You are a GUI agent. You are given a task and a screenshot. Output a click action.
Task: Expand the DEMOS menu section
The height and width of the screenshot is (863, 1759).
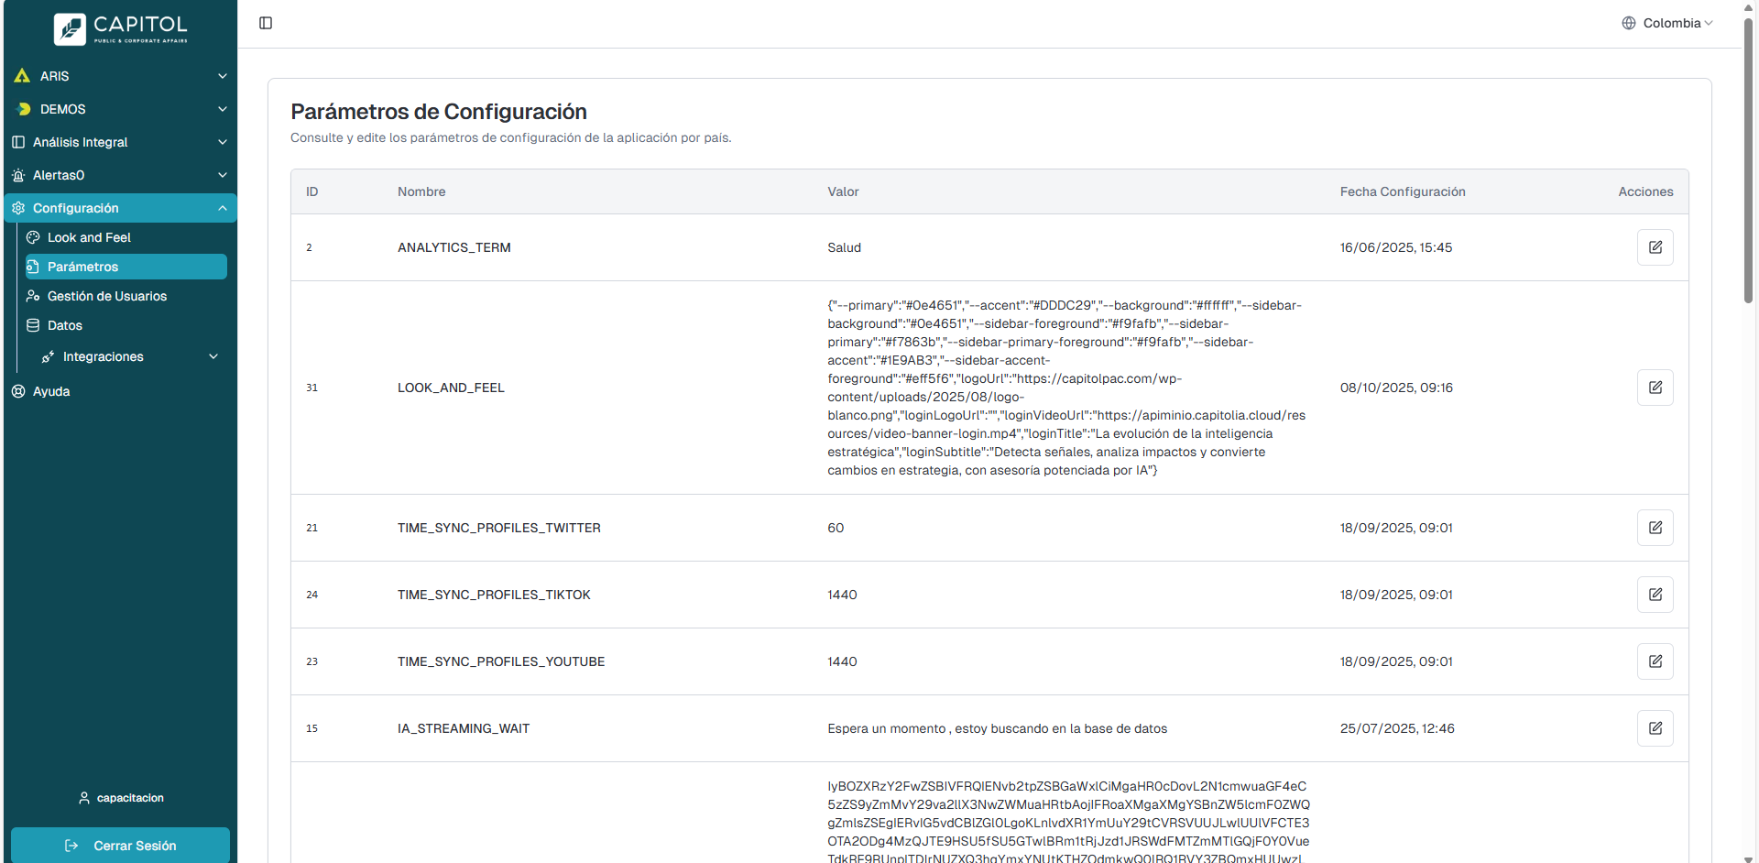point(120,109)
